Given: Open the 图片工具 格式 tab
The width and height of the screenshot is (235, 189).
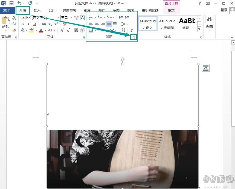Looking at the screenshot, I should click(171, 10).
